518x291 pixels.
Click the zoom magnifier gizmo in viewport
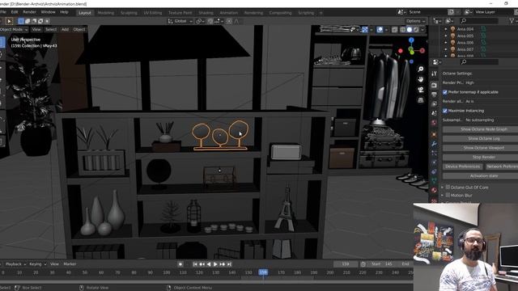pos(421,69)
